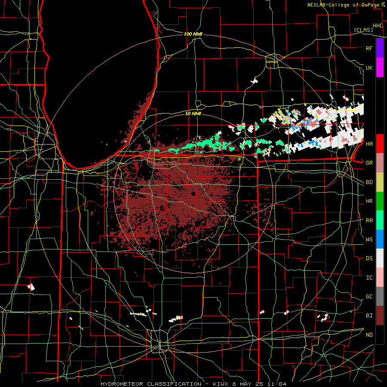387x387 pixels.
Task: Click the white DS legend swatch
Action: [x=380, y=258]
